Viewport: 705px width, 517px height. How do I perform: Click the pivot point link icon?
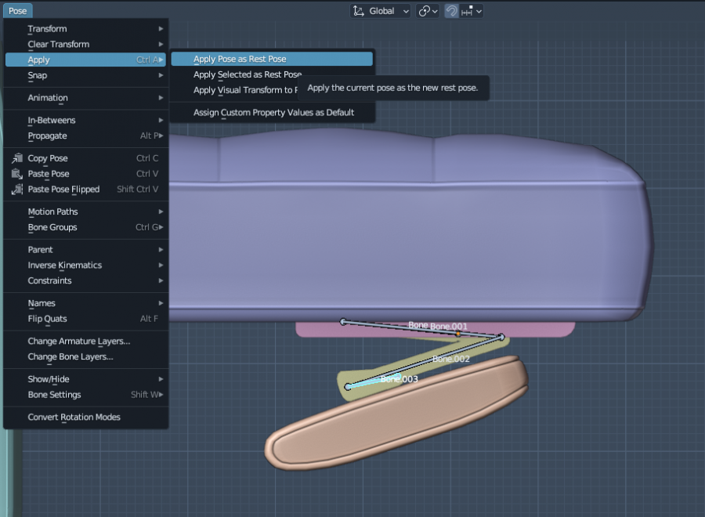coord(425,11)
